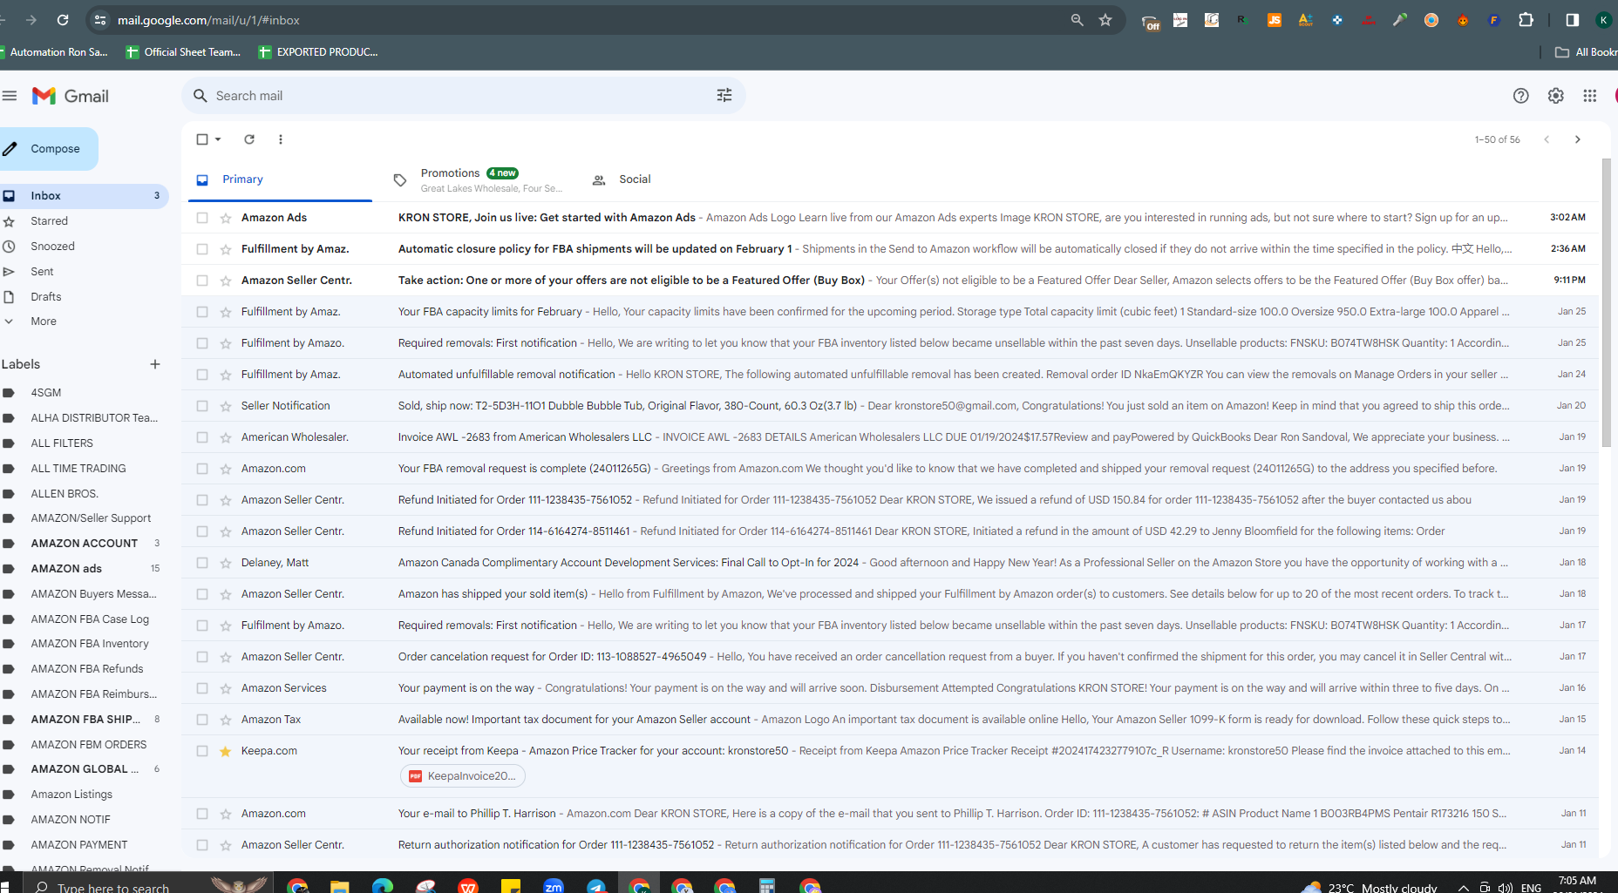Select the Amazon Tax email checkbox
This screenshot has width=1618, height=893.
point(202,720)
